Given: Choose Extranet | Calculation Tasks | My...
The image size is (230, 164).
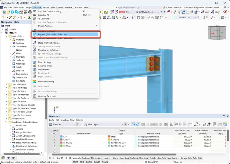Looking at the screenshot, I should click(x=66, y=34).
